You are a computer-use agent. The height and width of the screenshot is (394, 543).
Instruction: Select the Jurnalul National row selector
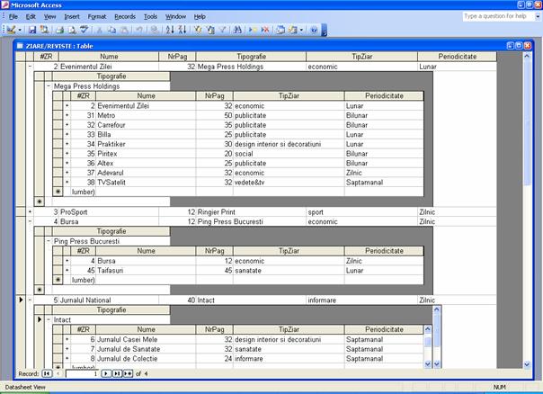click(x=22, y=300)
